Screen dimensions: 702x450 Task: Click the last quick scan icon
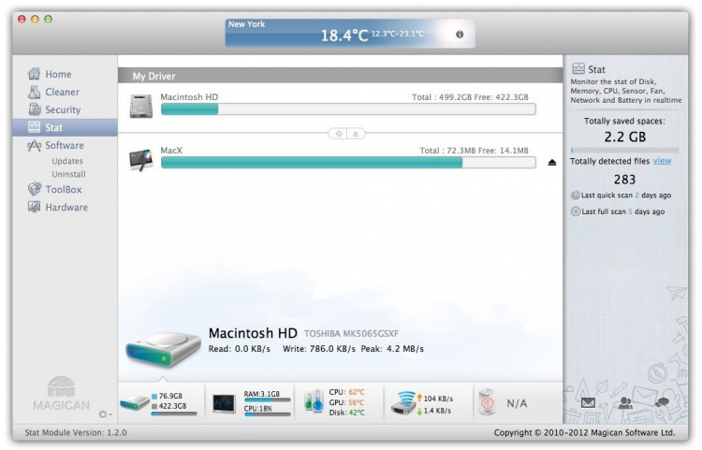576,196
